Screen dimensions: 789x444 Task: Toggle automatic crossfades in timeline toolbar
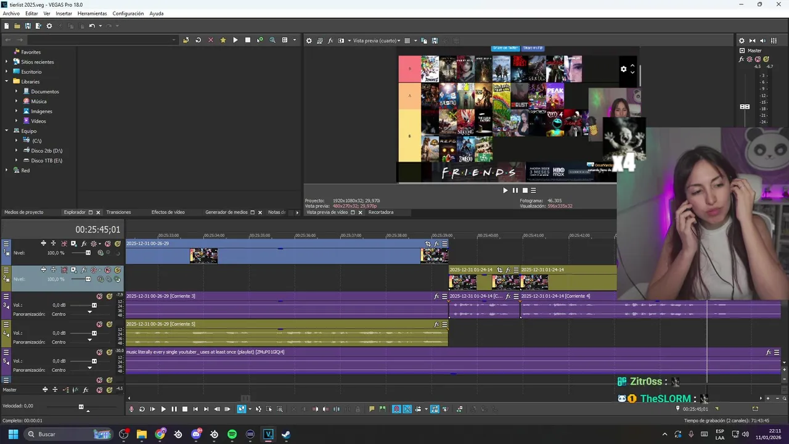[x=407, y=409]
